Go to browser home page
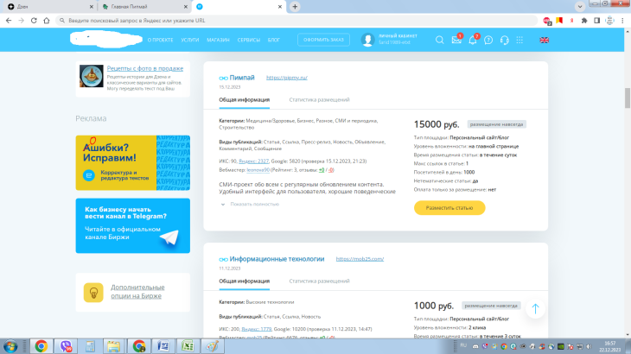 coord(47,21)
